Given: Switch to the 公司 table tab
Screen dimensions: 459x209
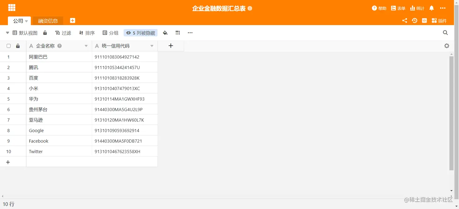Looking at the screenshot, I should pos(18,21).
